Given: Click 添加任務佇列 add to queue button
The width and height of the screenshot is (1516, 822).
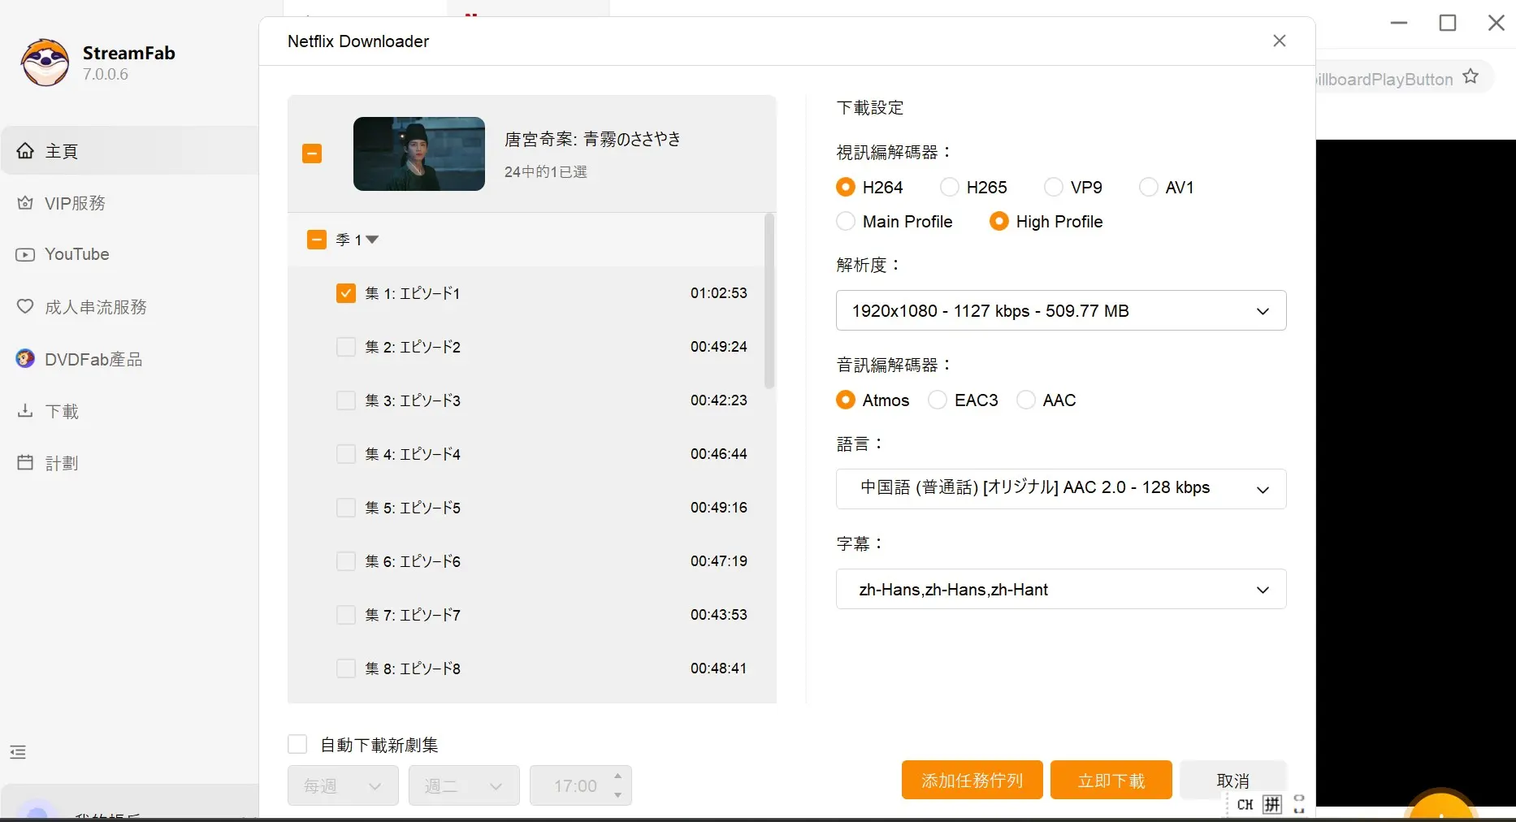Looking at the screenshot, I should [x=972, y=781].
